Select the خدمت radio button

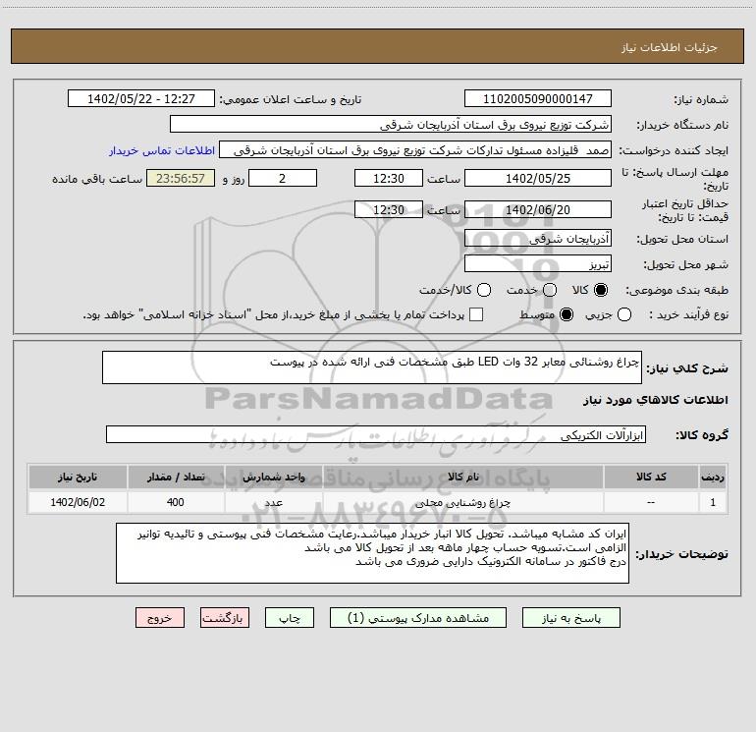(x=550, y=290)
